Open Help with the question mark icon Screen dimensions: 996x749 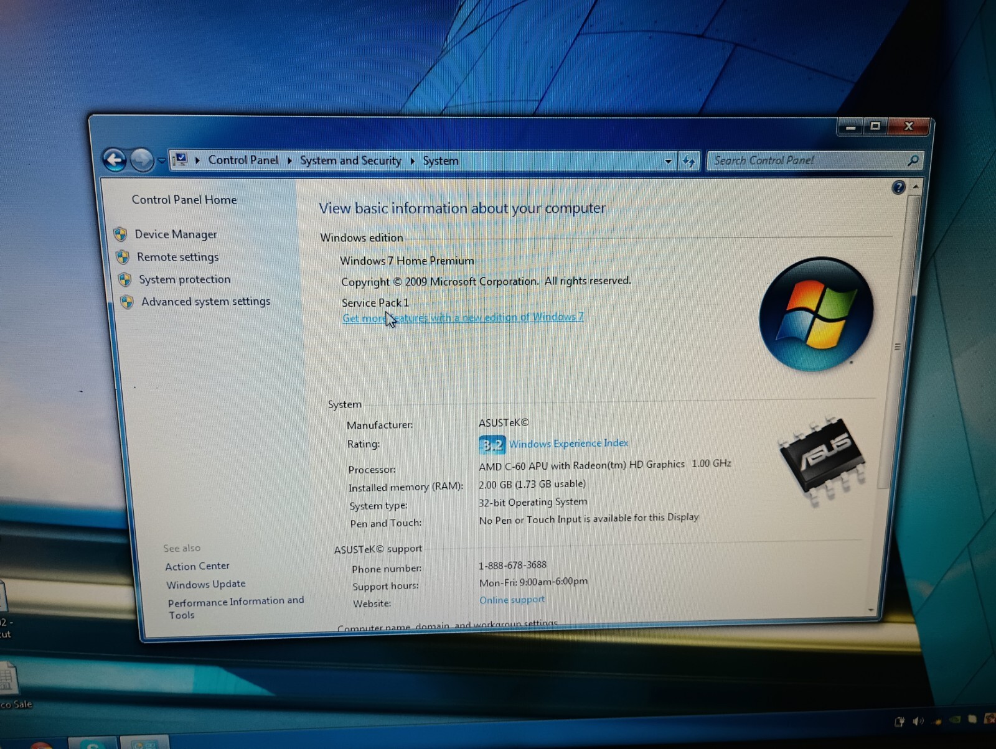click(898, 187)
